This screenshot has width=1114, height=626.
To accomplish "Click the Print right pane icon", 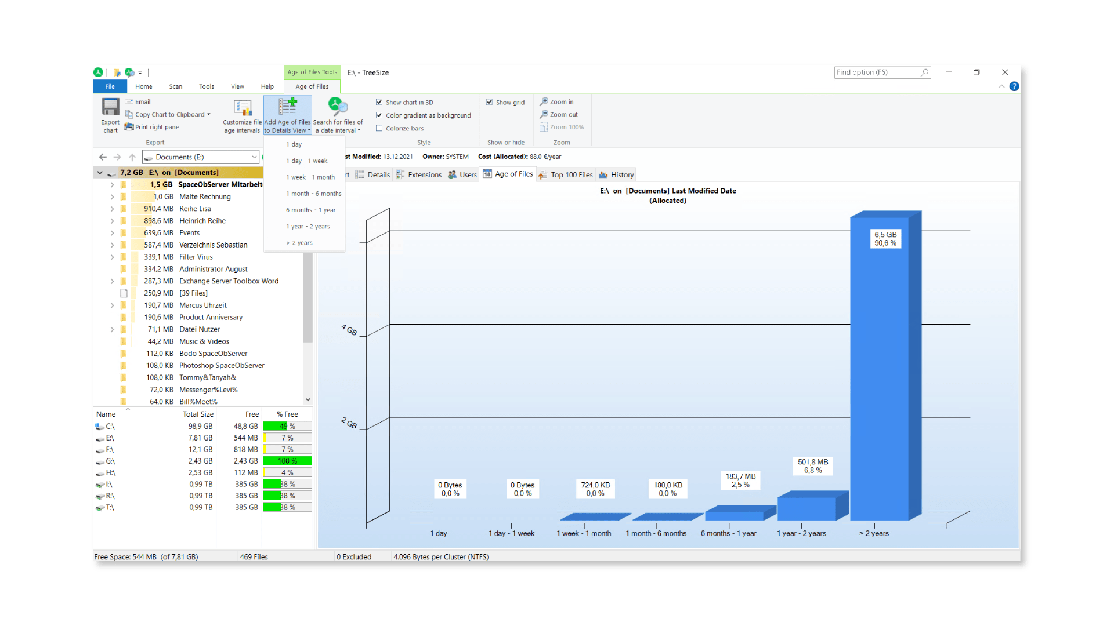I will coord(129,127).
